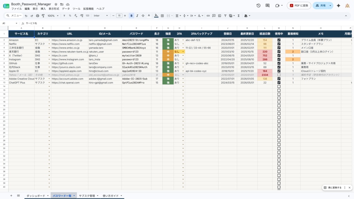Open the Inter font dropdown
Viewport: 354px width, 199px height.
[x=101, y=16]
